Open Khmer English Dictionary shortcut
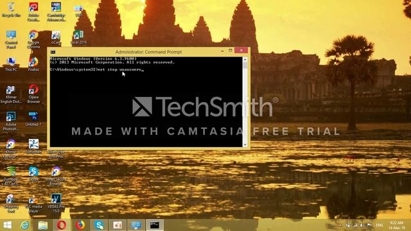This screenshot has height=231, width=411. (11, 94)
